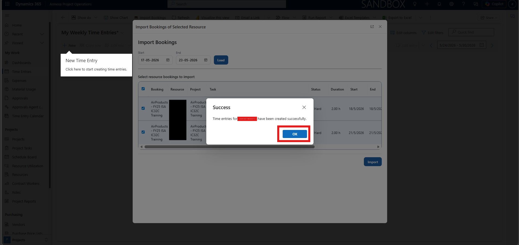Image resolution: width=519 pixels, height=245 pixels.
Task: Toggle the select-all bookings checkbox
Action: pyautogui.click(x=143, y=89)
